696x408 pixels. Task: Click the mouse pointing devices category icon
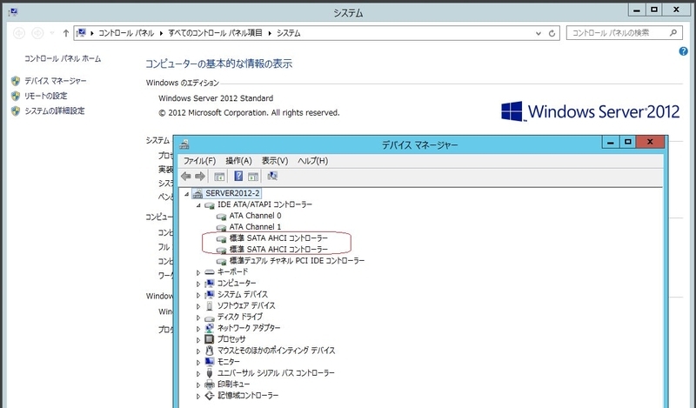click(x=210, y=351)
